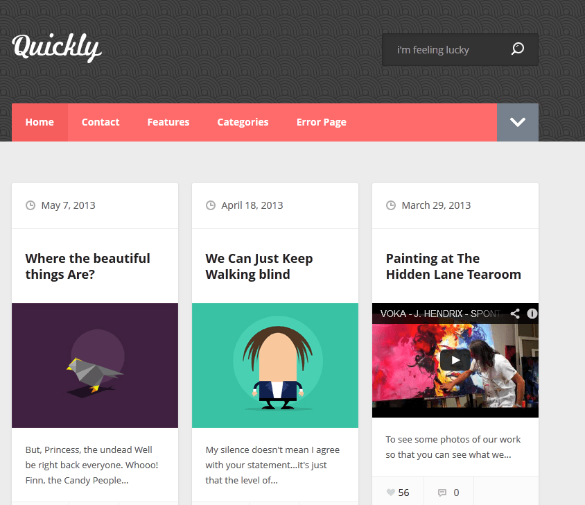Click the heart like icon with 56
Image resolution: width=585 pixels, height=505 pixels.
391,493
